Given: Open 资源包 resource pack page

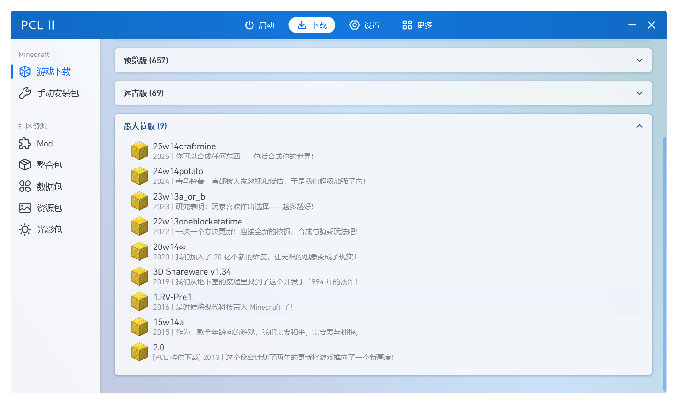Looking at the screenshot, I should 55,208.
